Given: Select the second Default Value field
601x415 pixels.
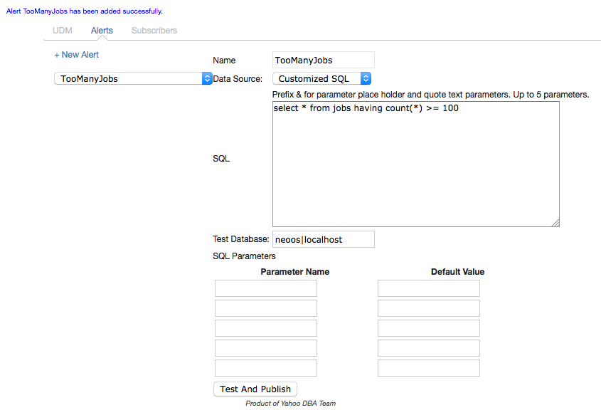Looking at the screenshot, I should (x=429, y=308).
